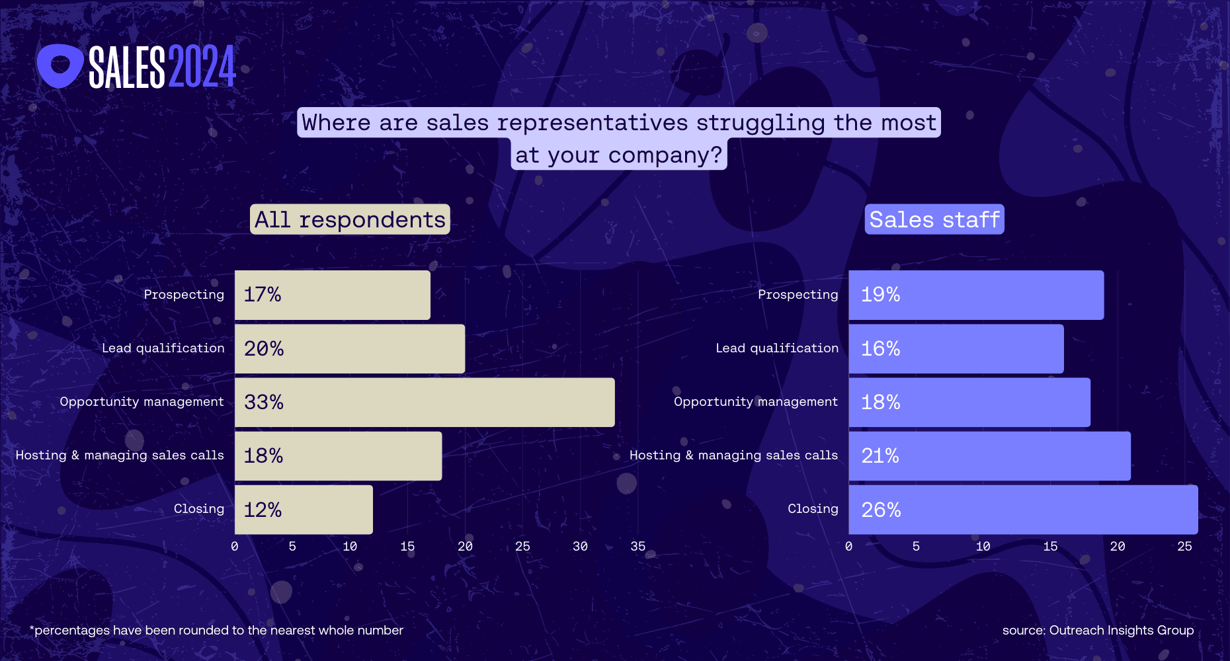Click the Outreach shield logo icon
This screenshot has width=1230, height=661.
tap(60, 66)
